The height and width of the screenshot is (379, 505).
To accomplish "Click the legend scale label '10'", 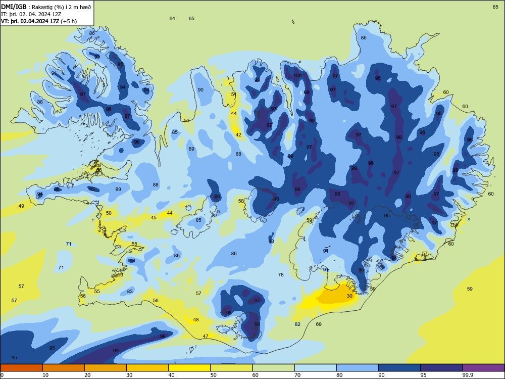I will tap(45, 375).
